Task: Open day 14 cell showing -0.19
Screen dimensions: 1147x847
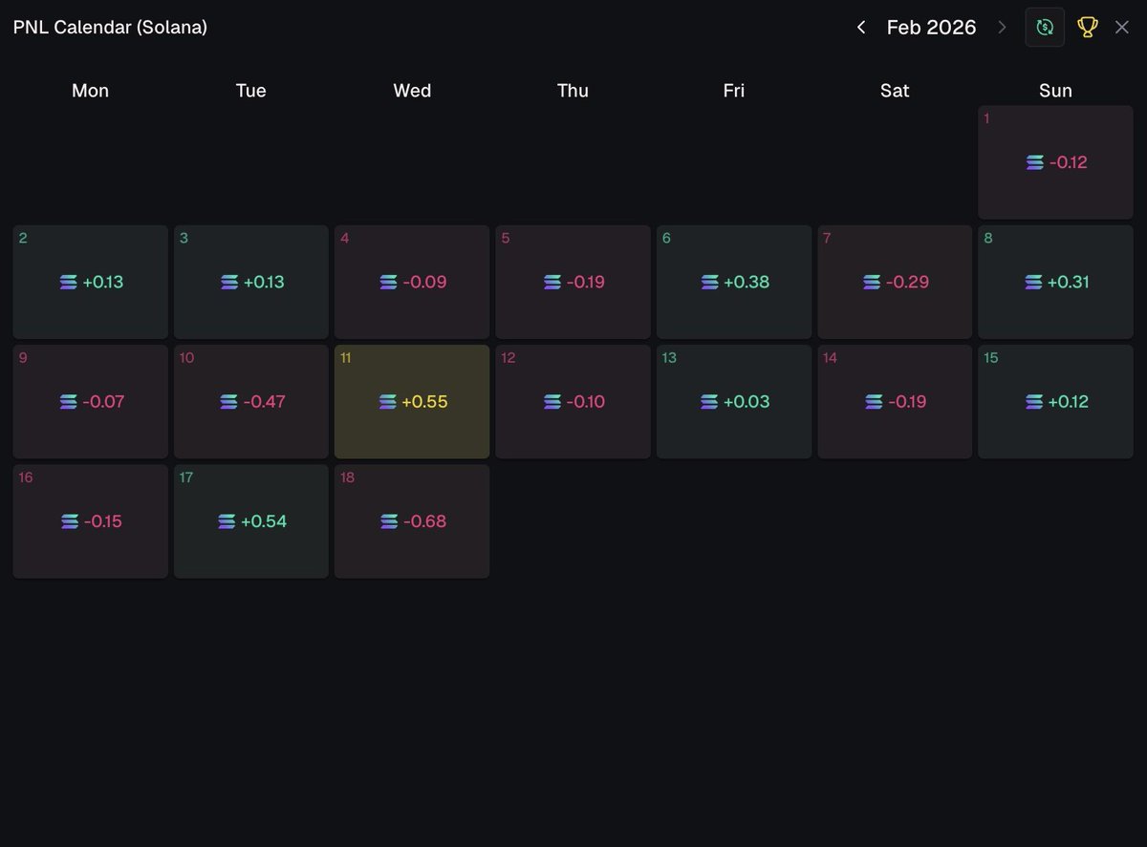Action: pos(895,402)
